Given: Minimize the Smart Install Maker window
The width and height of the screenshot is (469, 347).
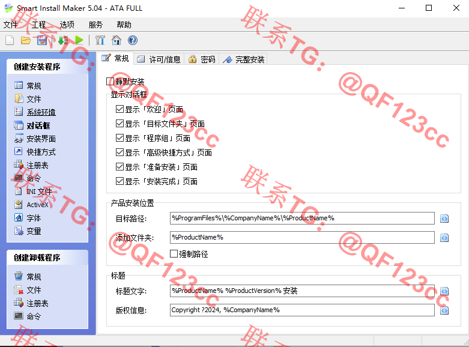Looking at the screenshot, I should [402, 8].
